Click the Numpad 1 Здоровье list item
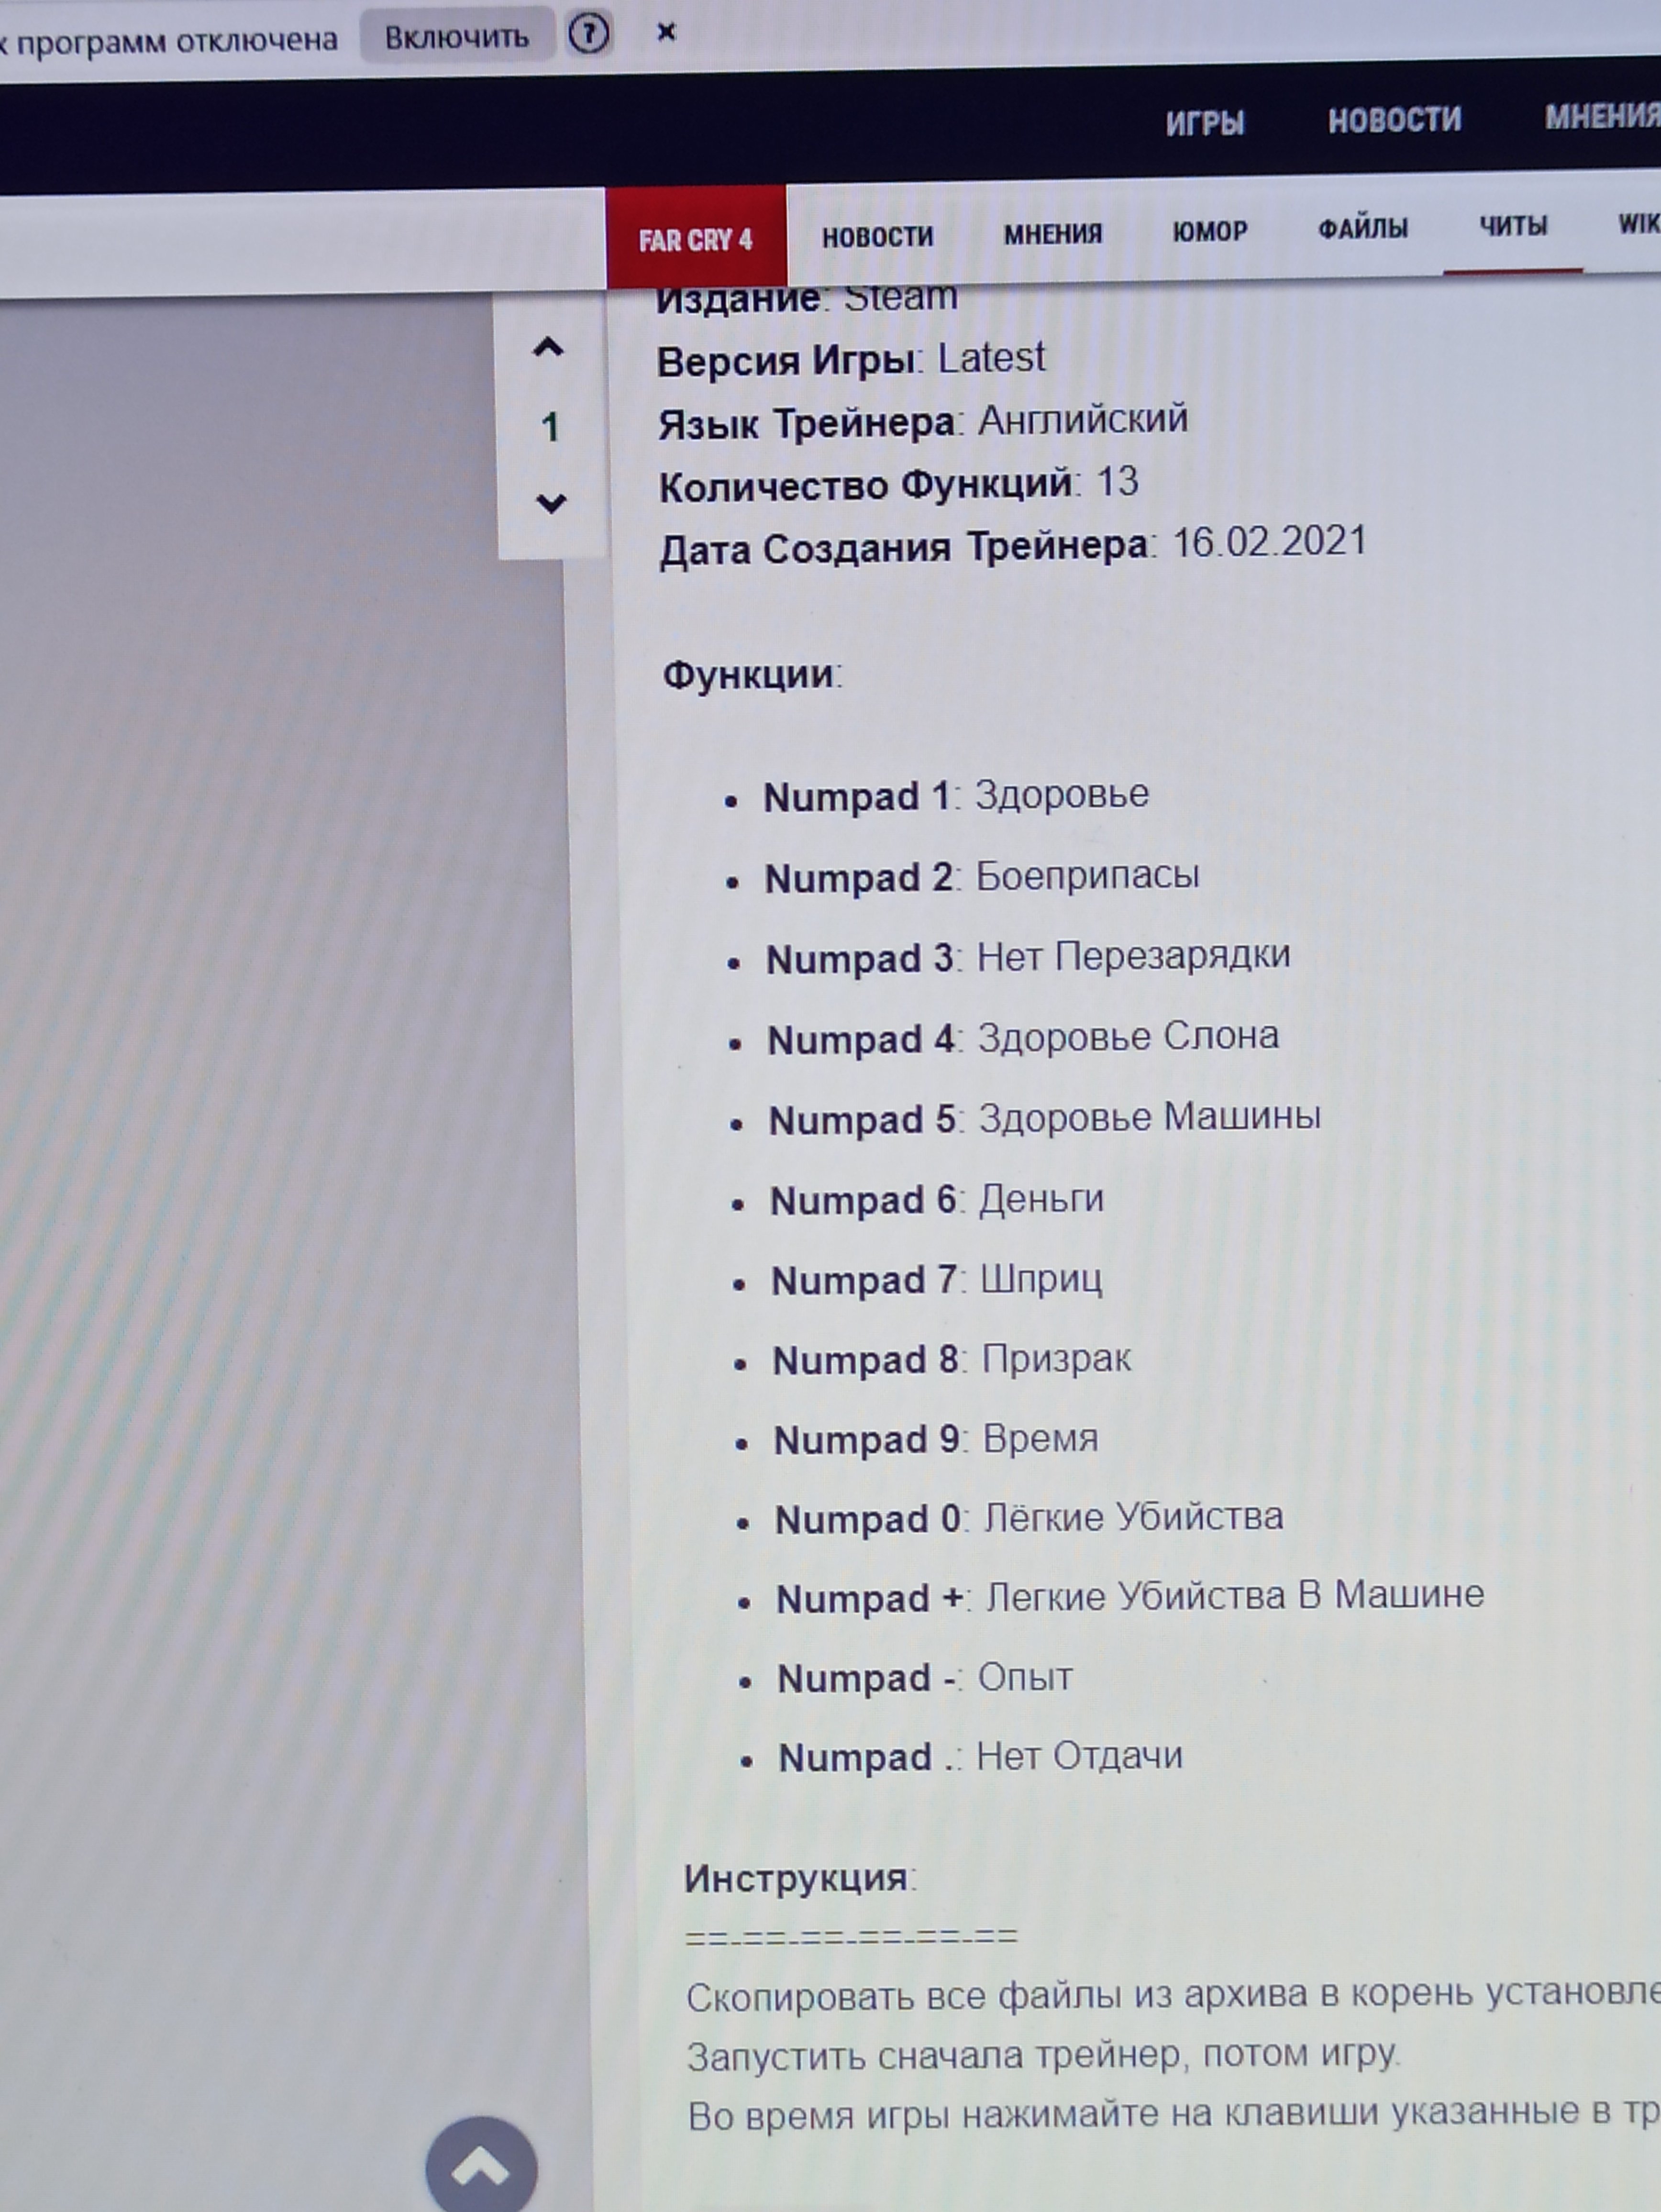 coord(955,796)
